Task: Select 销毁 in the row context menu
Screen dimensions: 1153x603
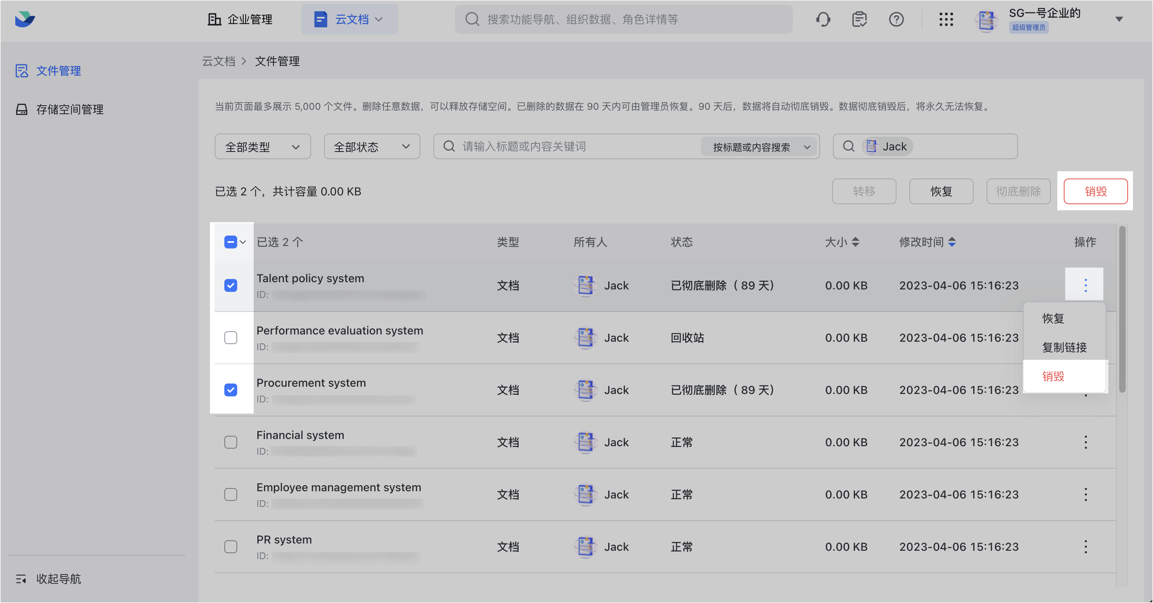Action: pos(1065,376)
